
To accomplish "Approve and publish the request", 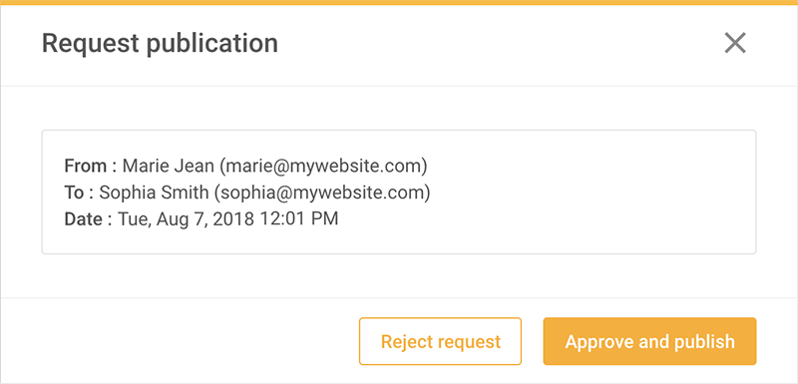I will 649,341.
